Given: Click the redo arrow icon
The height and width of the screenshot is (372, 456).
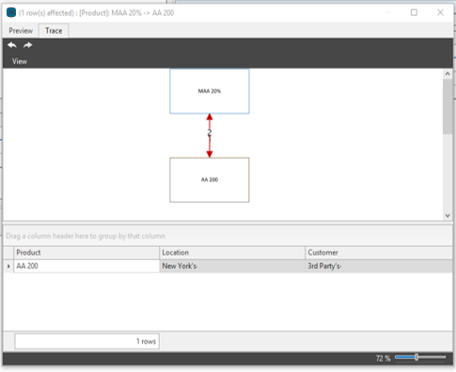Looking at the screenshot, I should tap(27, 45).
